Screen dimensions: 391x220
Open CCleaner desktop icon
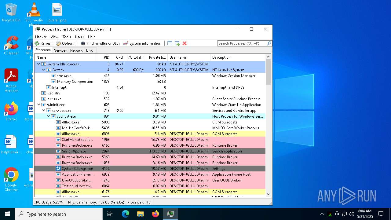[11, 46]
